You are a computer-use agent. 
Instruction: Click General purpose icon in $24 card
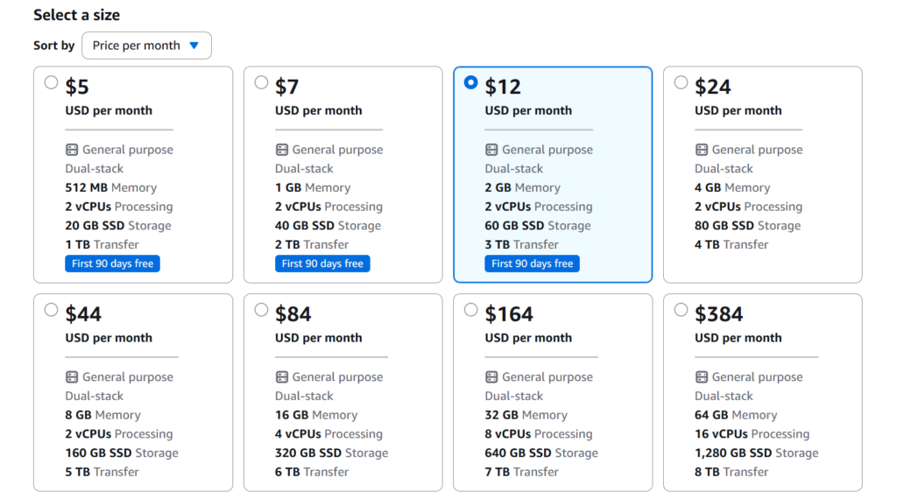pos(702,150)
